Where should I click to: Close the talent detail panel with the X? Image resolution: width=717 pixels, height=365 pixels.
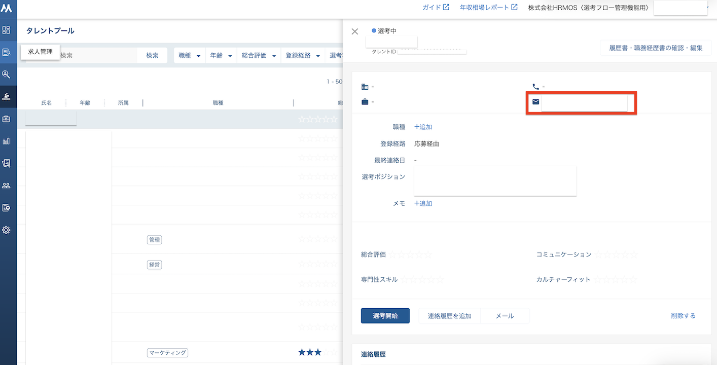pos(355,31)
